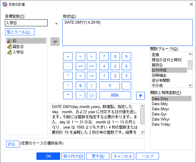This screenshot has width=196, height=163.
Task: Open the 型とラベル dialog
Action: [x=20, y=32]
